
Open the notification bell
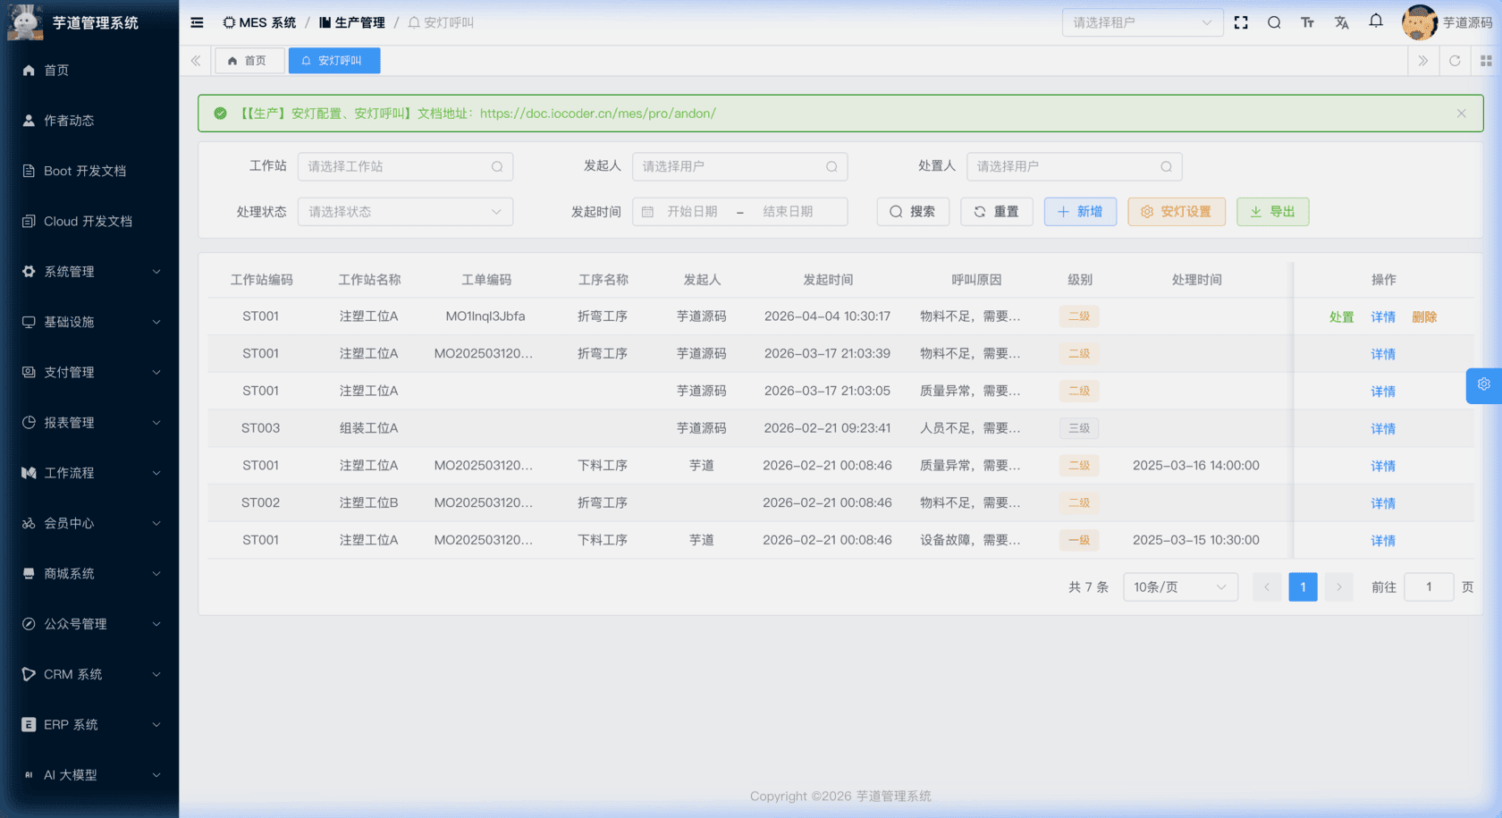(1376, 21)
